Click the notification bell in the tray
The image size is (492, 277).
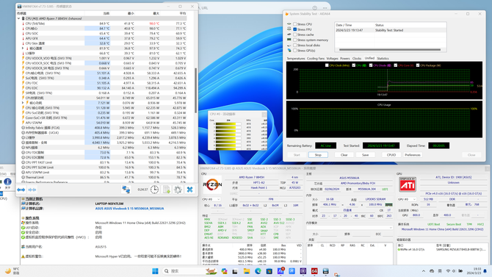pos(485,271)
